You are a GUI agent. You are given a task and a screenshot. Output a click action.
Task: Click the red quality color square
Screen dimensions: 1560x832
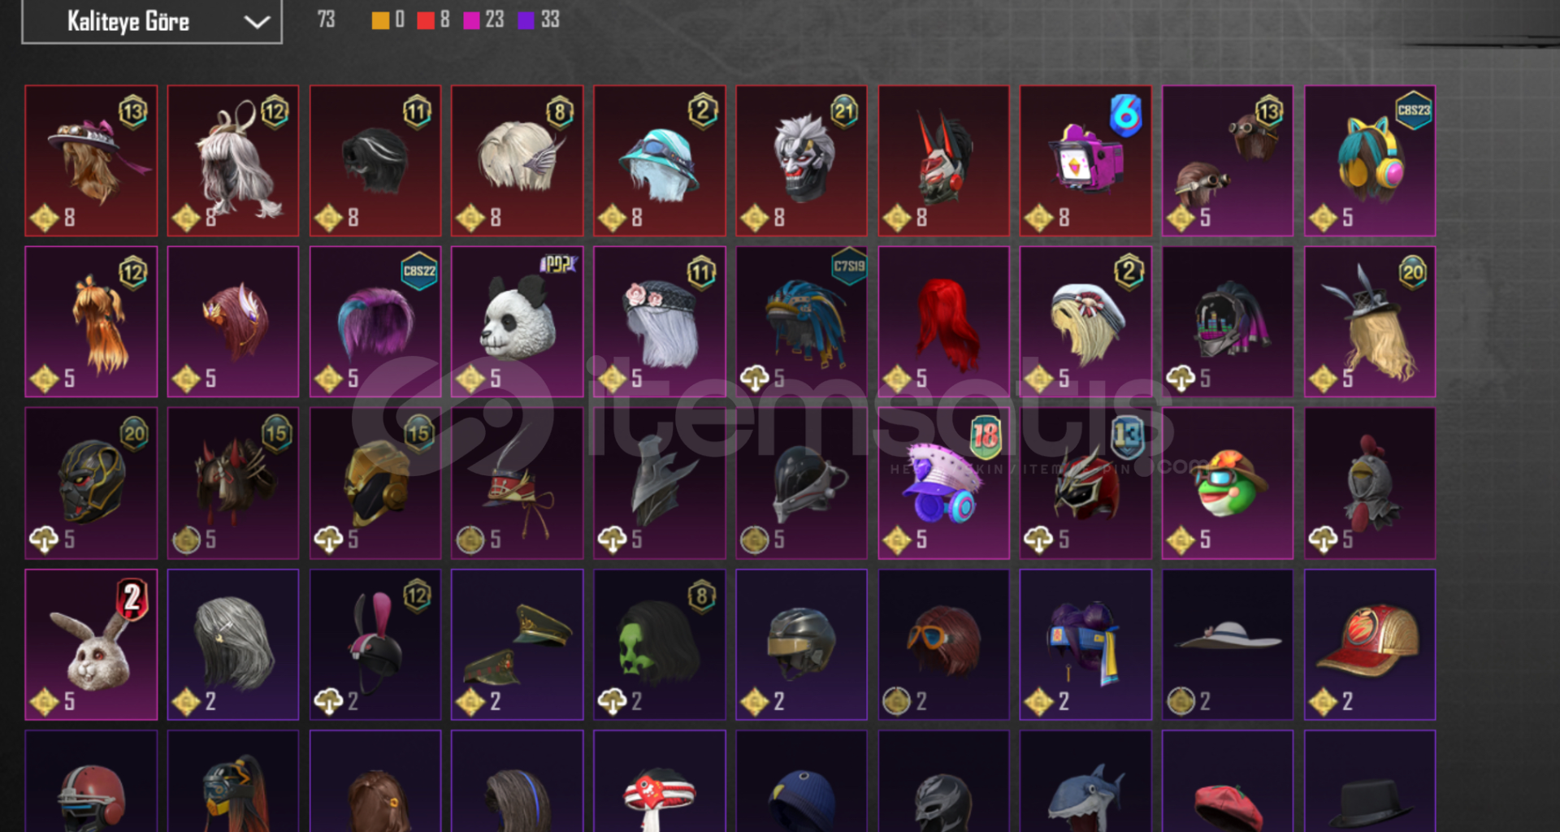tap(426, 20)
